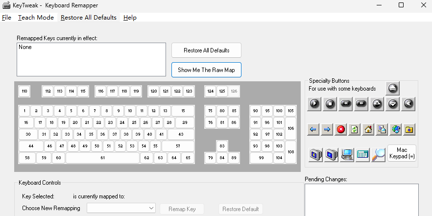Pick the Mail envelope specialty icon
The image size is (432, 216).
pos(382,129)
